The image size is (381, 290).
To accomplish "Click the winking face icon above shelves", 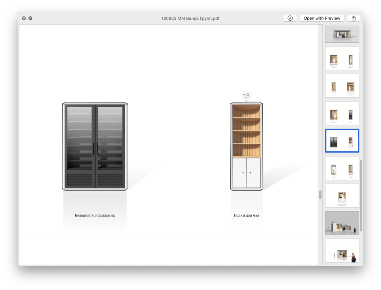I will pyautogui.click(x=246, y=95).
